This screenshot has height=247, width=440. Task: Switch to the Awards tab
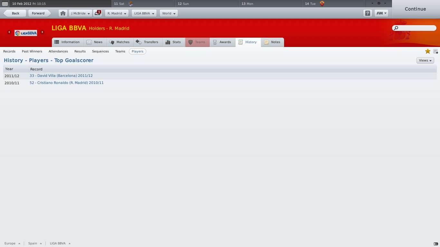[222, 42]
